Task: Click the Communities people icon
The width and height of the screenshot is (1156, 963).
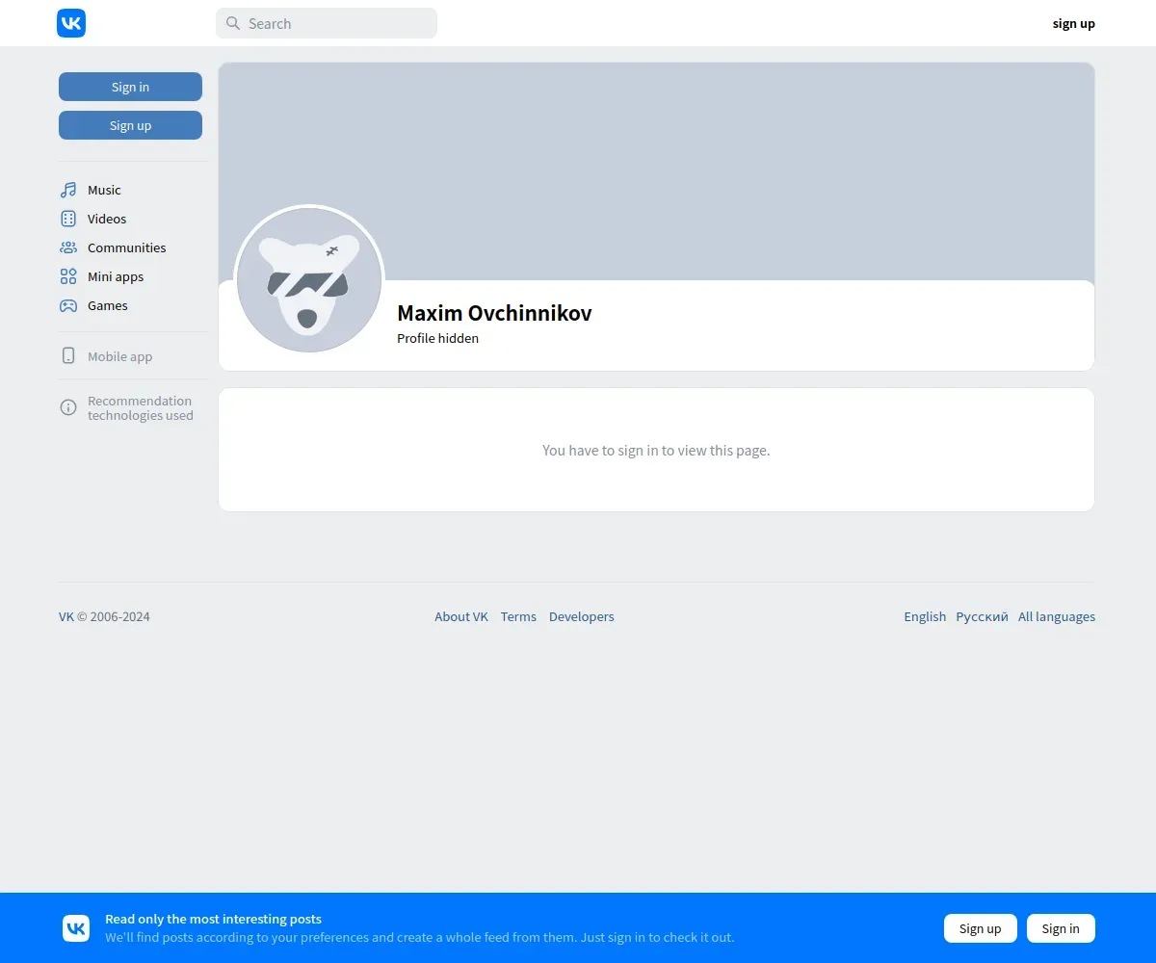Action: 68,247
